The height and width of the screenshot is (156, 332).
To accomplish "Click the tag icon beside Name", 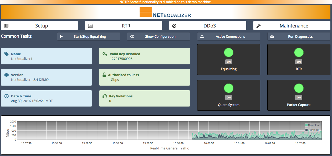I will (7, 54).
